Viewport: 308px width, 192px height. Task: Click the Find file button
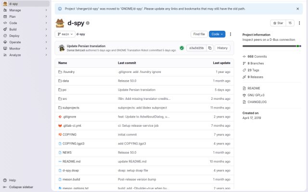(x=199, y=34)
